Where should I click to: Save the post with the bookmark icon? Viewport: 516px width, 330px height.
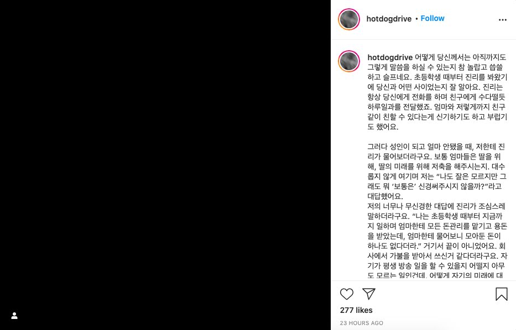[x=502, y=294]
